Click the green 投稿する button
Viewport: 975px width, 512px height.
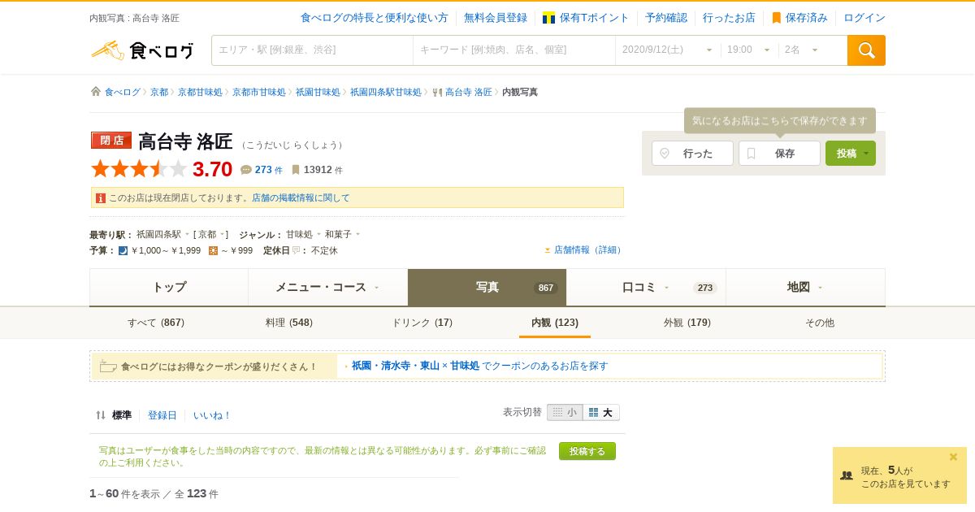587,451
